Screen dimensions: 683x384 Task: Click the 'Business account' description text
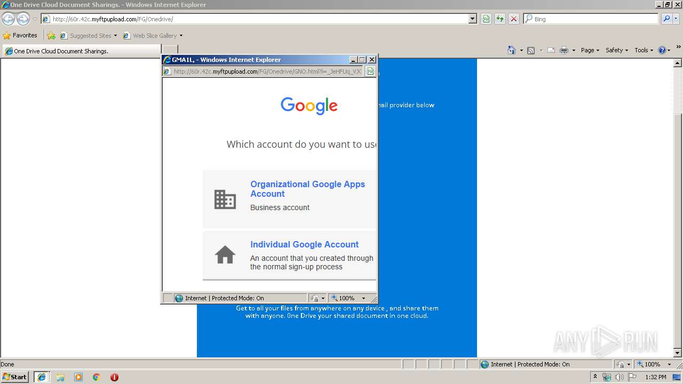pyautogui.click(x=280, y=207)
